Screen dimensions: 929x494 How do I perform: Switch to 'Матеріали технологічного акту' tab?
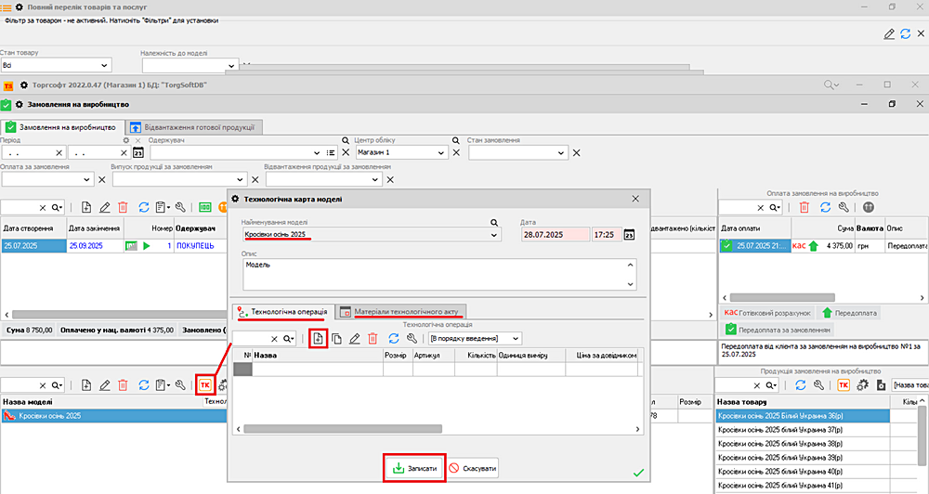click(401, 311)
